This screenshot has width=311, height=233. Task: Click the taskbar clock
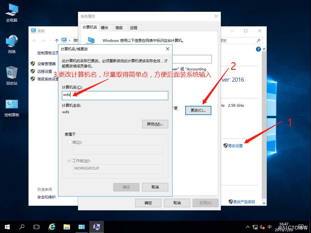pos(284,227)
